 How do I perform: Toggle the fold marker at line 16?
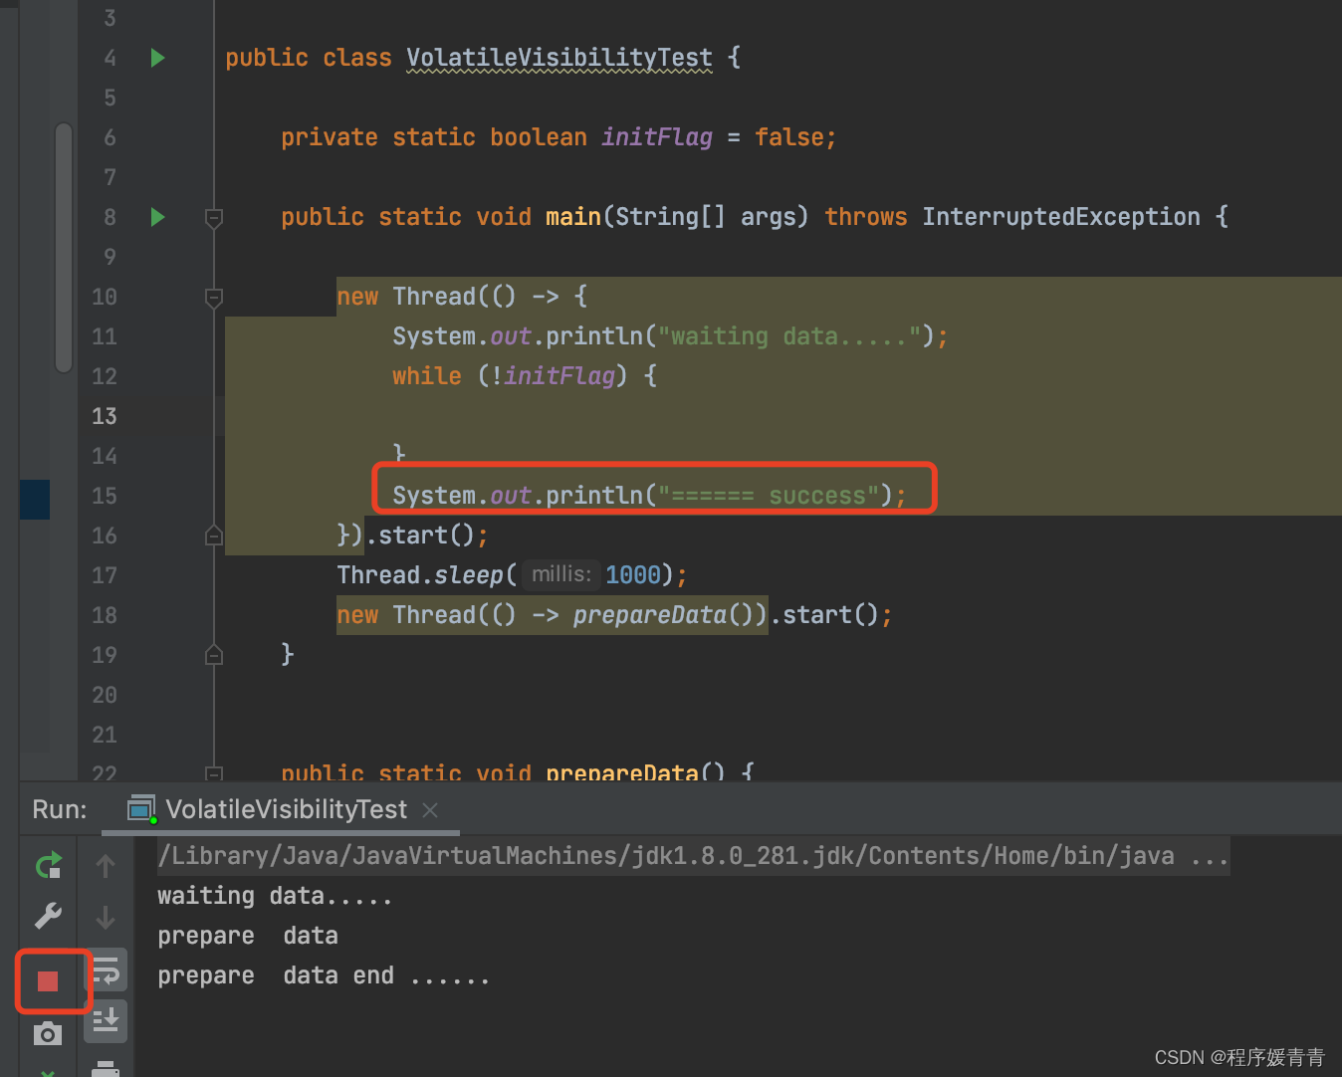point(213,535)
